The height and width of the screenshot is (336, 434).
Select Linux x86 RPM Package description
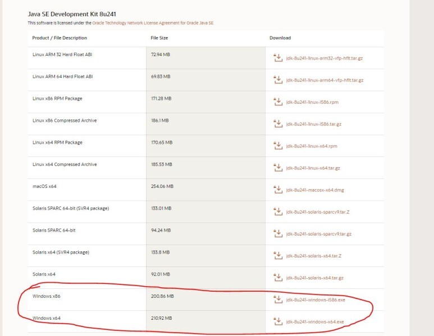(x=57, y=99)
